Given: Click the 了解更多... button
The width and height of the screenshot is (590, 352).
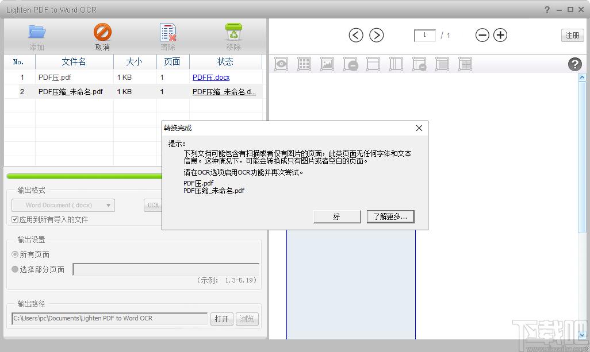Looking at the screenshot, I should coord(390,216).
